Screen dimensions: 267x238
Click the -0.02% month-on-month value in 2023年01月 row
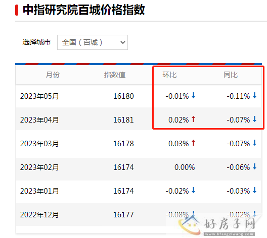pyautogui.click(x=177, y=191)
